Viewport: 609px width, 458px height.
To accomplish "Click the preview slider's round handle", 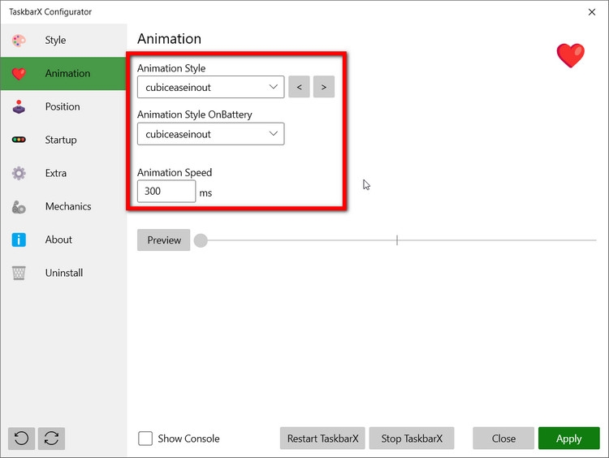I will pos(201,240).
